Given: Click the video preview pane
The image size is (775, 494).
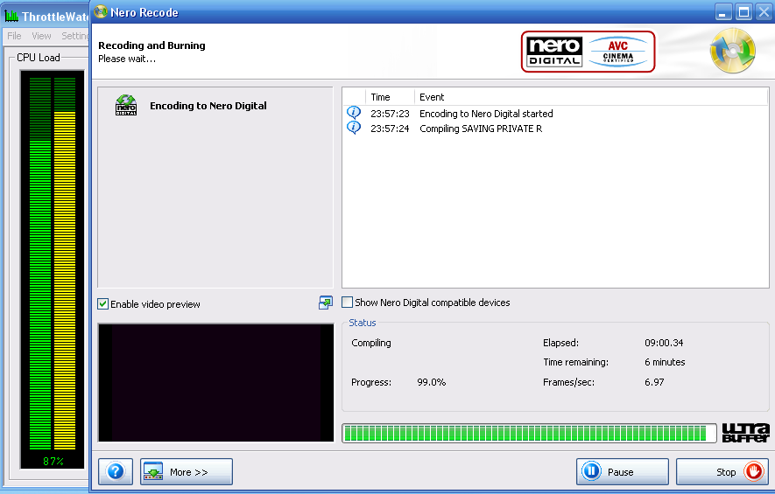Looking at the screenshot, I should click(216, 382).
